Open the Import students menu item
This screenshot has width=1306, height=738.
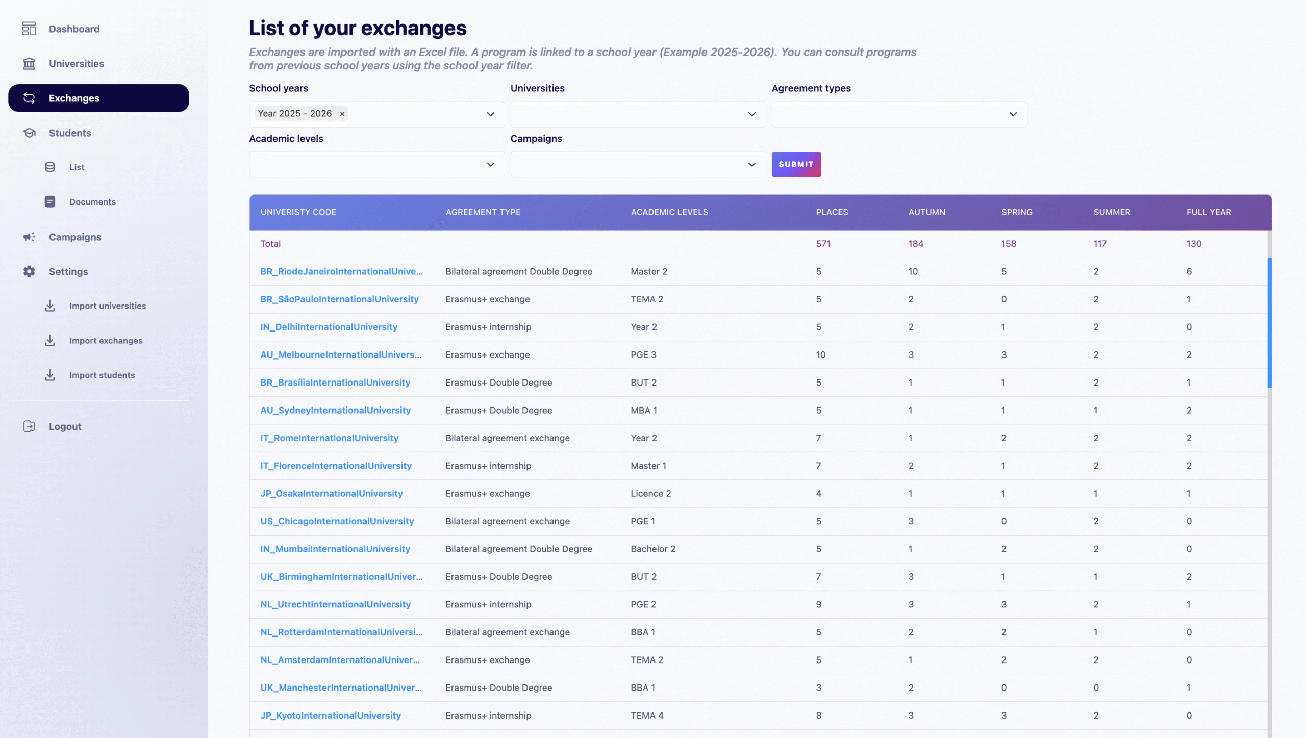pyautogui.click(x=102, y=375)
